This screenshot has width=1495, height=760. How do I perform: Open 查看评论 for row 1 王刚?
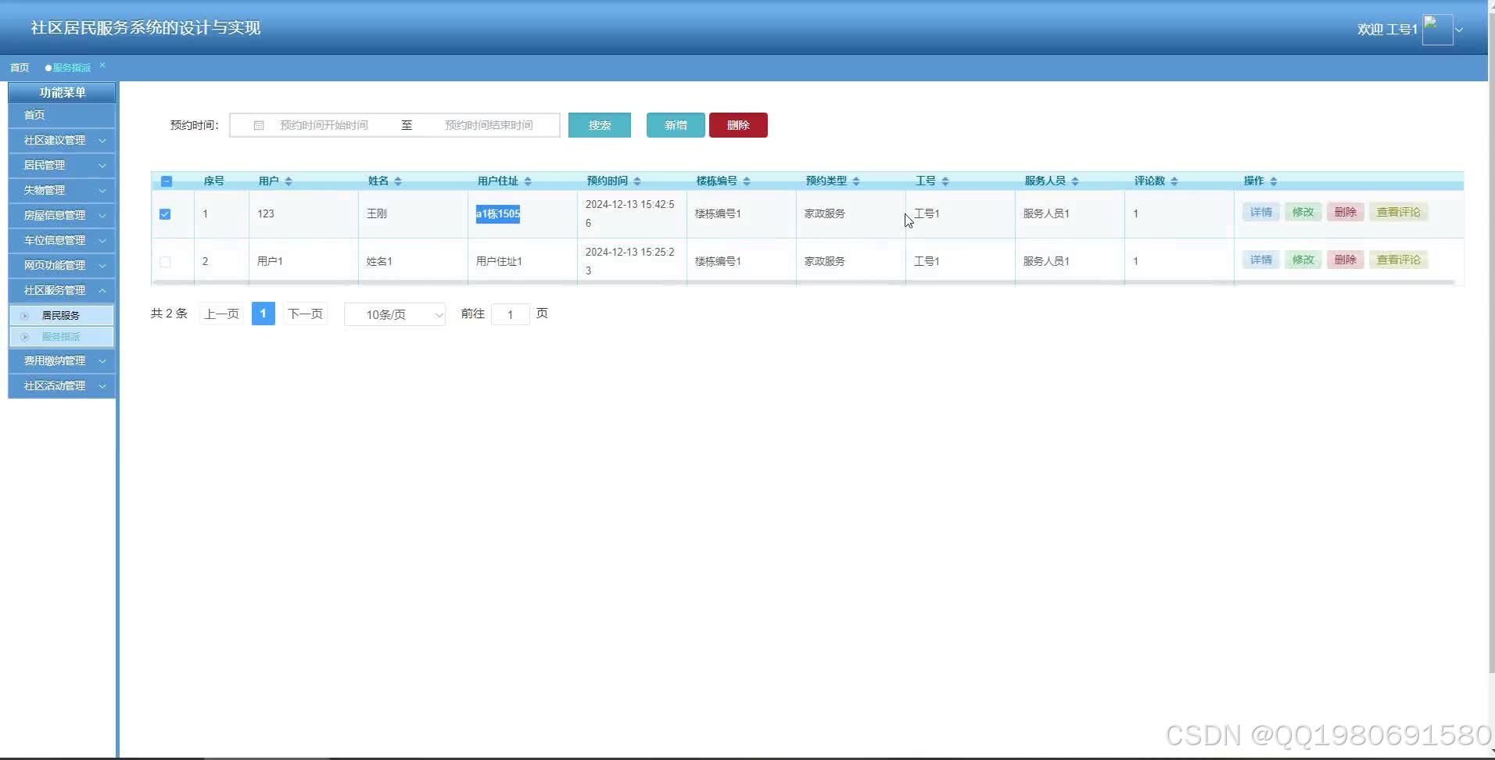pyautogui.click(x=1399, y=213)
